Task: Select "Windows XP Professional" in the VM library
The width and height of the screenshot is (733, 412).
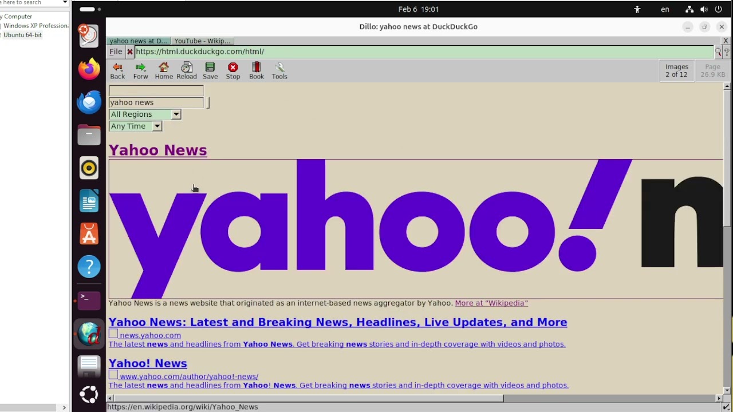Action: [36, 26]
